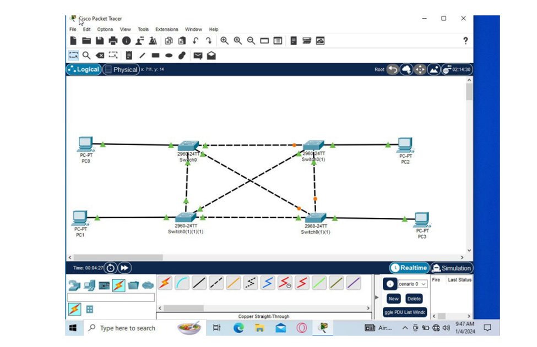Pick the Phone cable dotted icon
The width and height of the screenshot is (537, 347).
coord(251,283)
